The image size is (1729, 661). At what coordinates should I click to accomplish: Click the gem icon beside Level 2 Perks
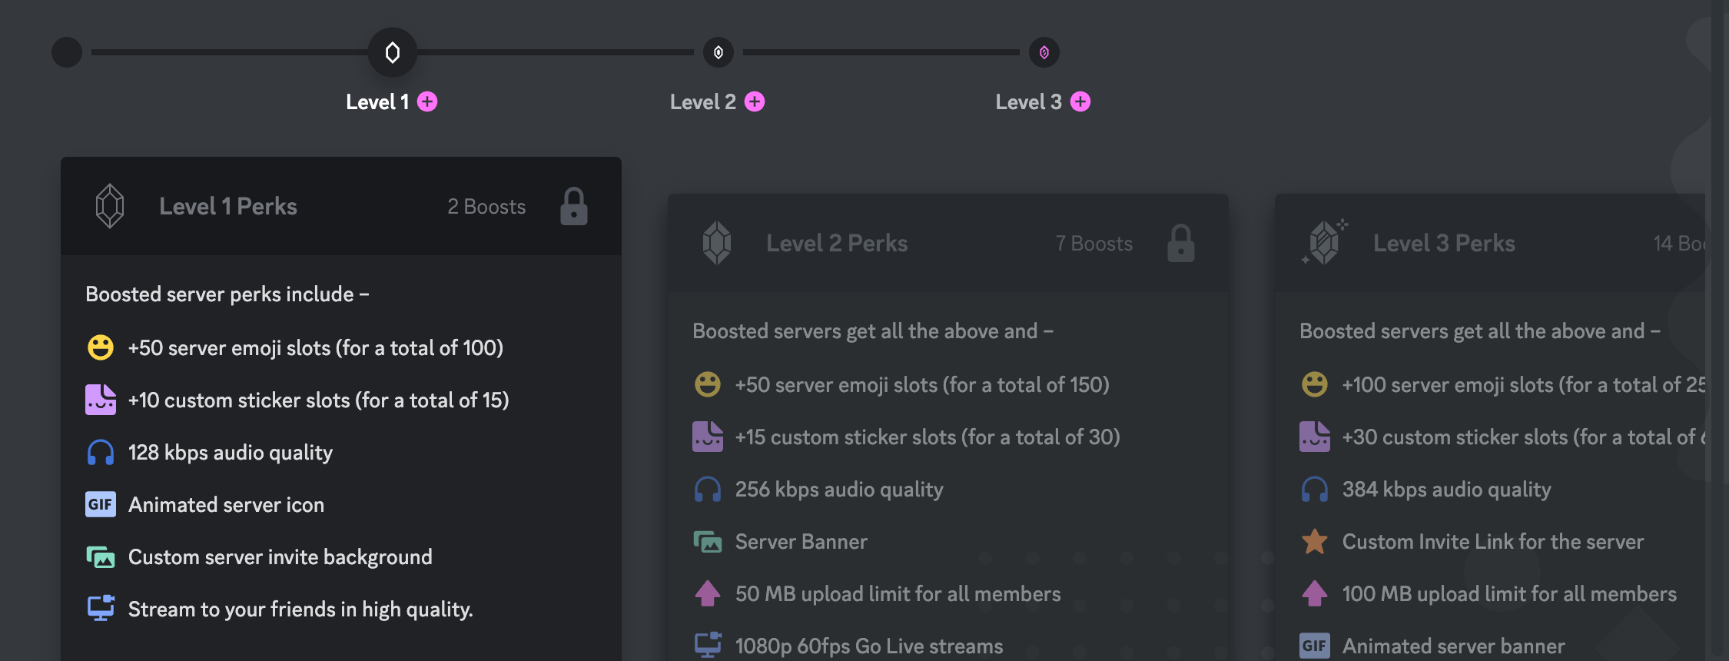pos(717,243)
